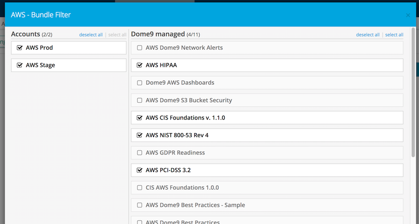Click the AWS Dome9 Best Practices - Sample label
Screen dimensions: 419x224
point(195,205)
